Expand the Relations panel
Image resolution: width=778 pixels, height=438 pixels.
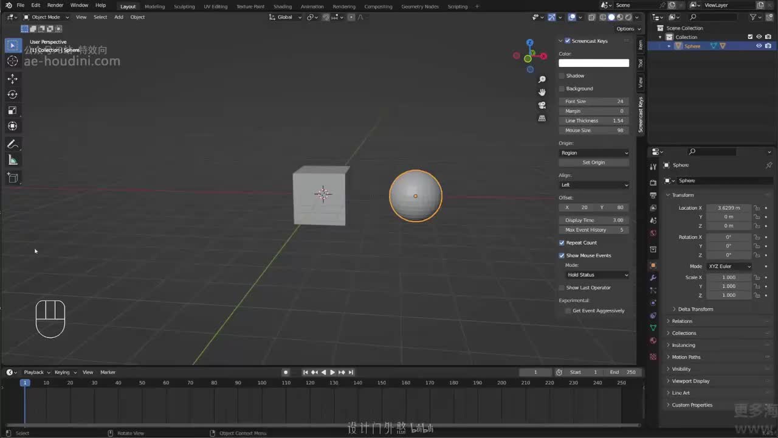[681, 321]
